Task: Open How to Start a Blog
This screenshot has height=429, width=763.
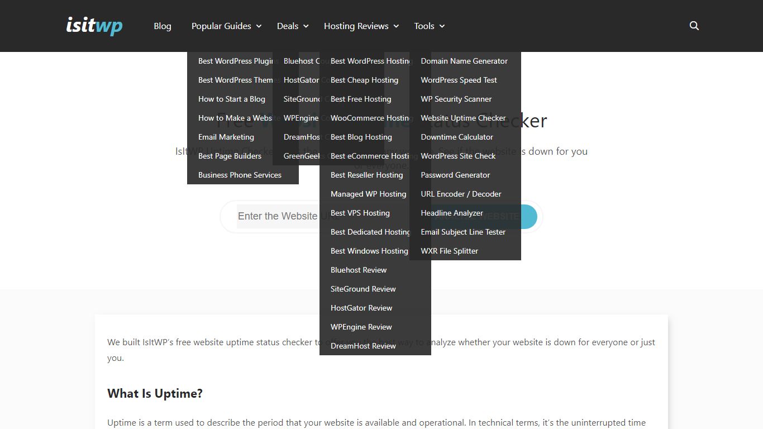Action: pyautogui.click(x=232, y=99)
